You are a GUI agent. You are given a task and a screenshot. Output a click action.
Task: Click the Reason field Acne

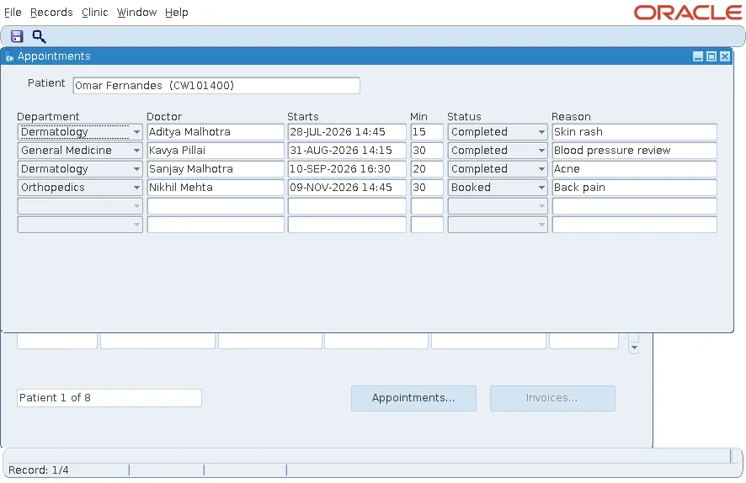pos(634,169)
